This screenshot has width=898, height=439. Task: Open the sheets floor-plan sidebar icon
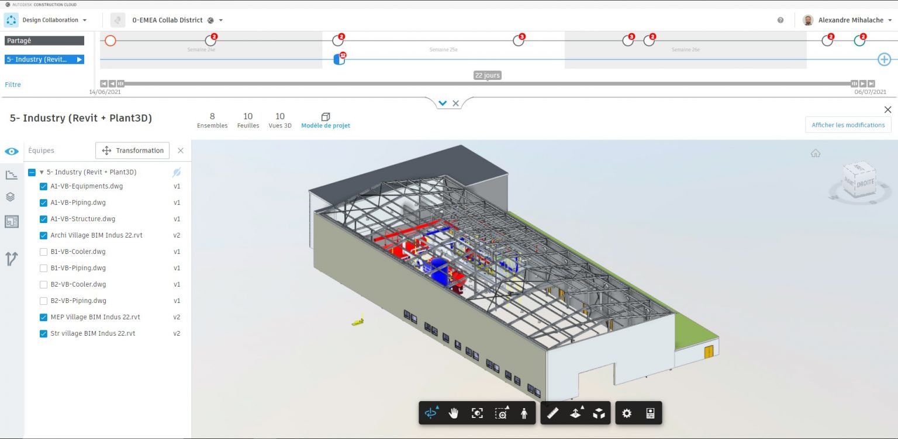pos(11,221)
